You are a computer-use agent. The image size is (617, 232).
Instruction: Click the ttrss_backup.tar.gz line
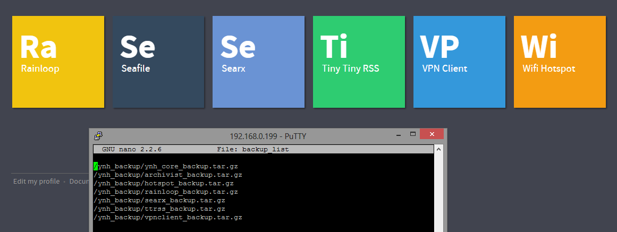(159, 209)
